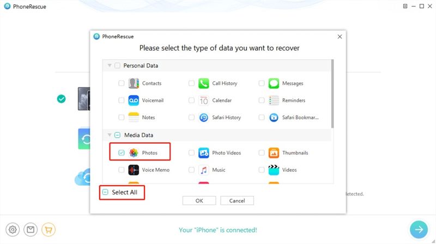Close the data selection dialog
The image size is (436, 244).
[340, 36]
